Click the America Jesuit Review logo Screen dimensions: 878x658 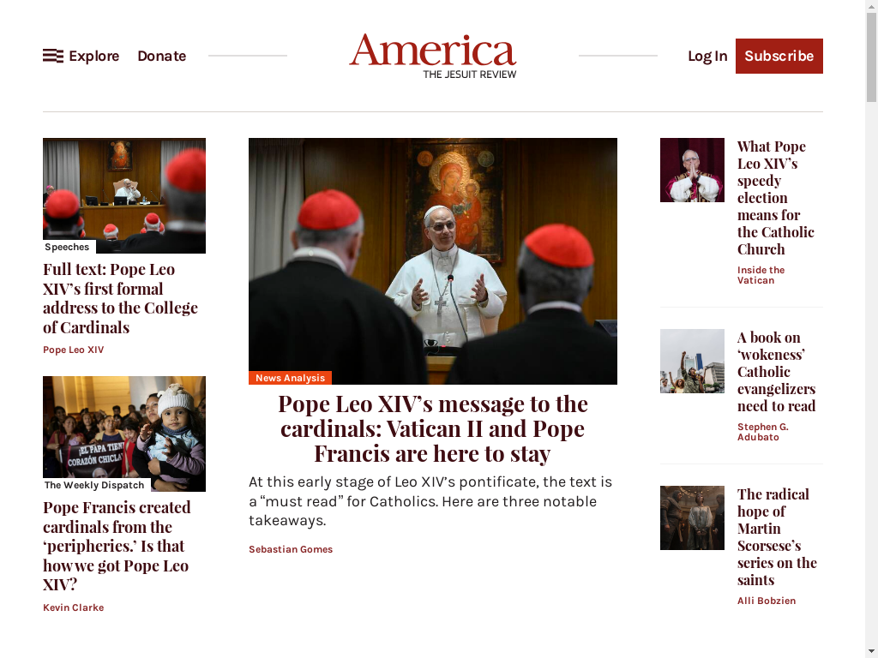point(433,56)
